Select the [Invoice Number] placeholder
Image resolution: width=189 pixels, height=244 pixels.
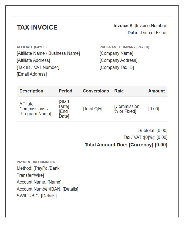pos(151,26)
